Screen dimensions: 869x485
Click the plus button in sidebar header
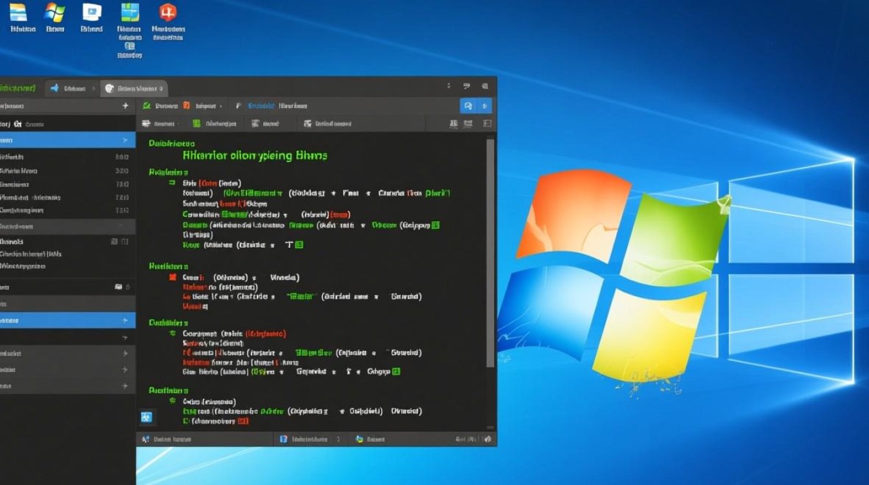[125, 105]
